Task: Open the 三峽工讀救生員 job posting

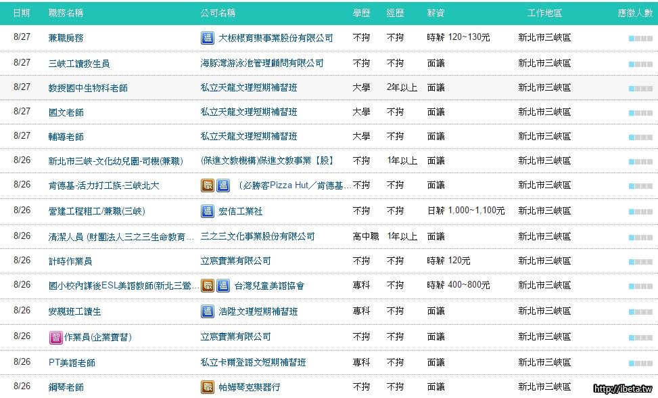Action: pyautogui.click(x=79, y=64)
